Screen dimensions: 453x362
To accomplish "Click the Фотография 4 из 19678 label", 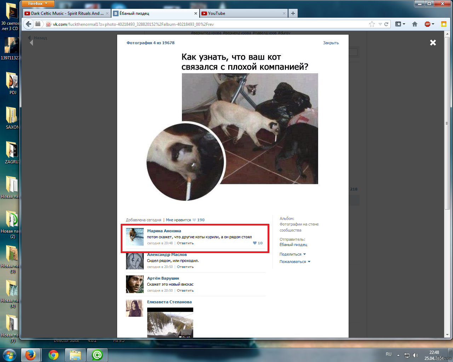I will [x=150, y=43].
